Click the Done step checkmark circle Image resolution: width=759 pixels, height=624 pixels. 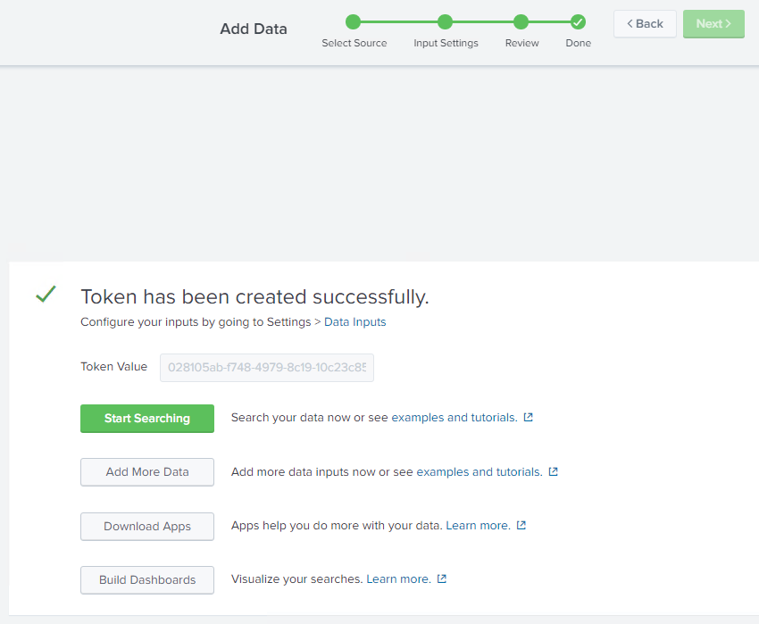[578, 22]
